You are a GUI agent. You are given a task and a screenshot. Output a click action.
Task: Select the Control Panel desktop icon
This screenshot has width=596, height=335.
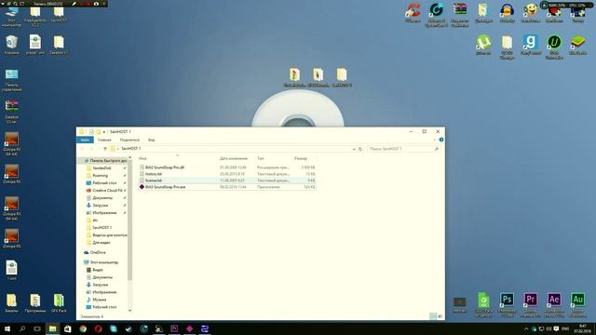point(11,80)
